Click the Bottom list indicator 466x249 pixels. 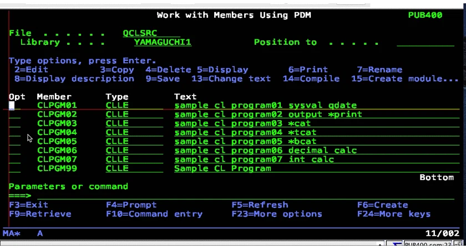pos(437,177)
